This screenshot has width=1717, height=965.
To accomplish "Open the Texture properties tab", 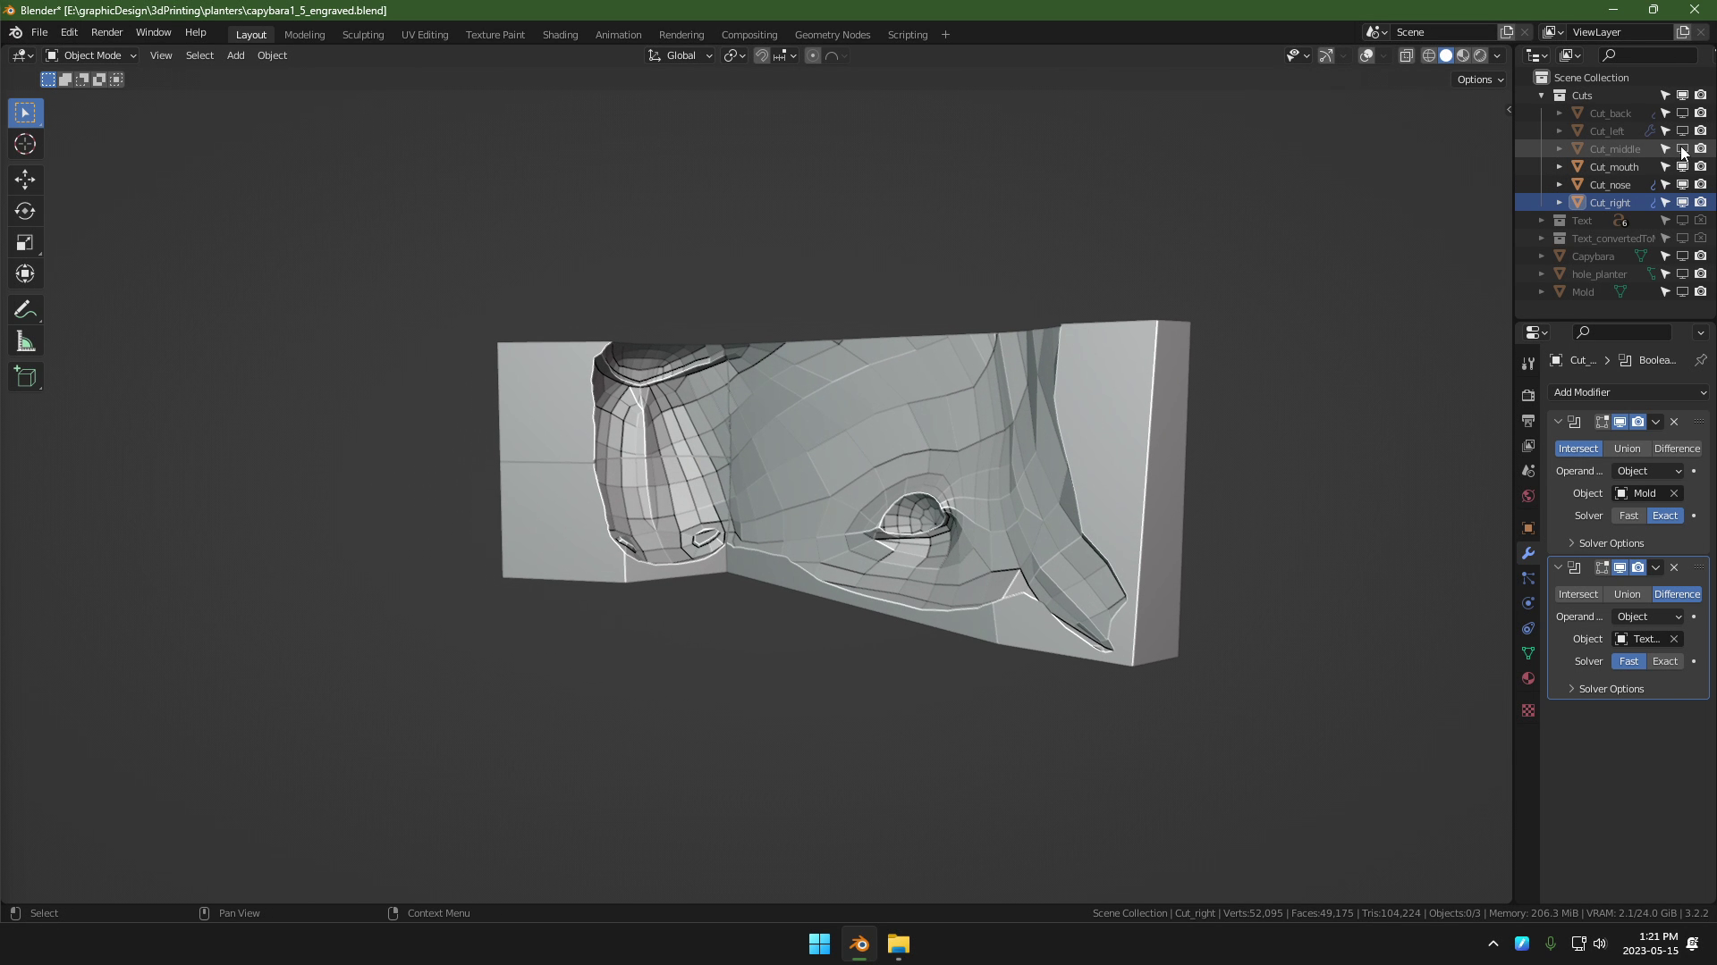I will pos(1528,710).
